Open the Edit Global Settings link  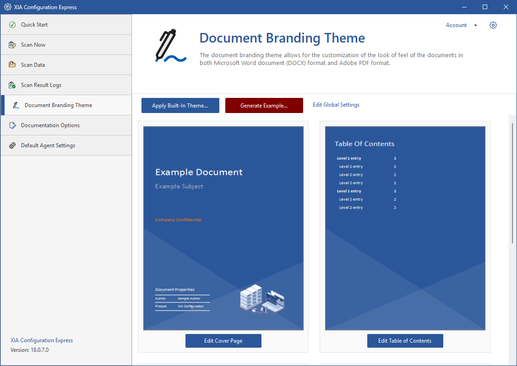[x=336, y=105]
